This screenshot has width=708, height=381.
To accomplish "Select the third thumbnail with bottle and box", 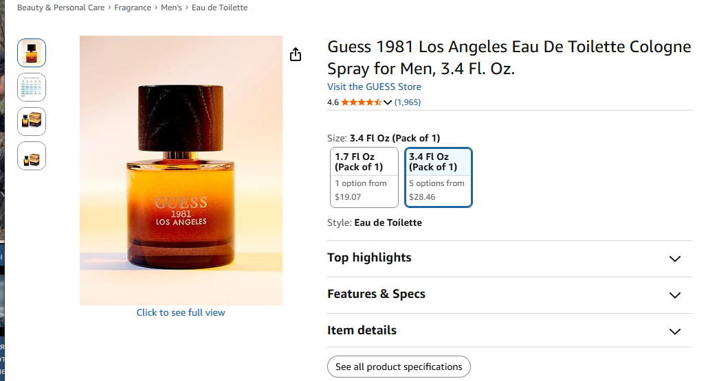I will (x=32, y=122).
